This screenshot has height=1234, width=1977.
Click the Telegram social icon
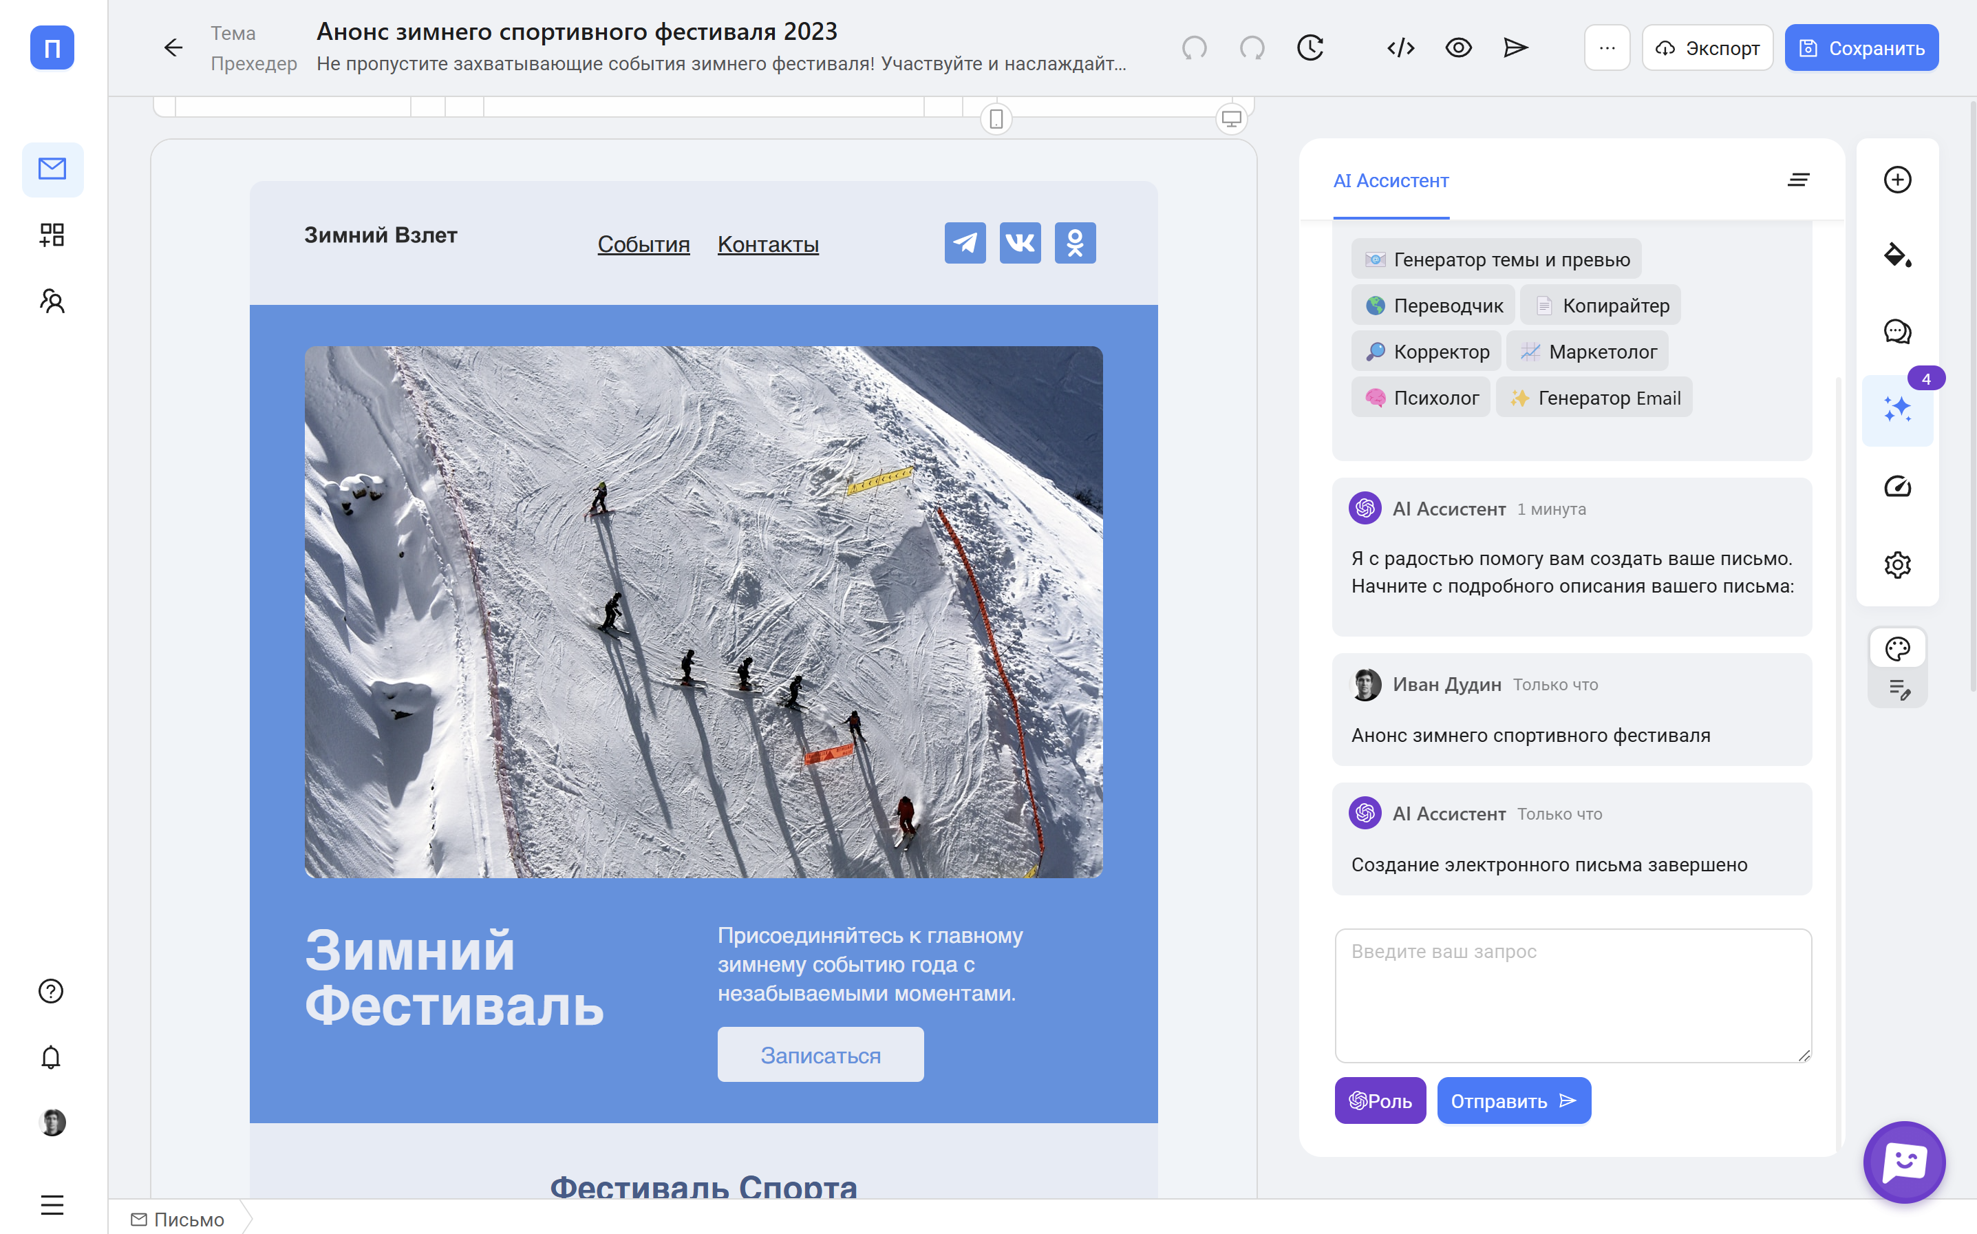coord(965,242)
